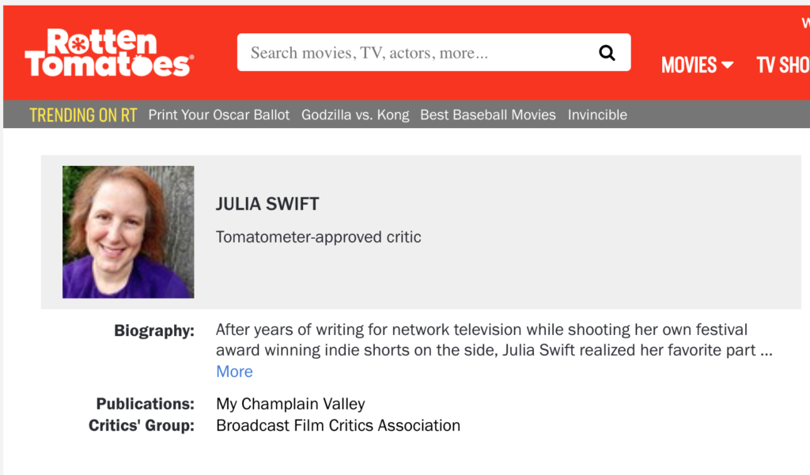Open the Print Your Oscar Ballot link
This screenshot has height=475, width=810.
(219, 115)
